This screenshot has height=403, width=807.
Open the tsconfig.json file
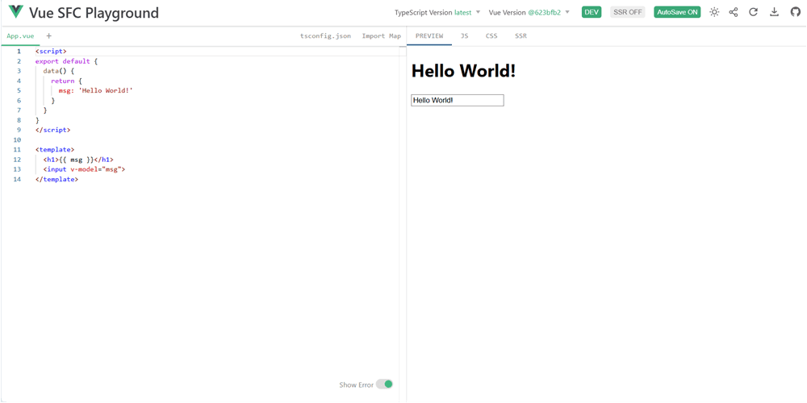click(325, 36)
